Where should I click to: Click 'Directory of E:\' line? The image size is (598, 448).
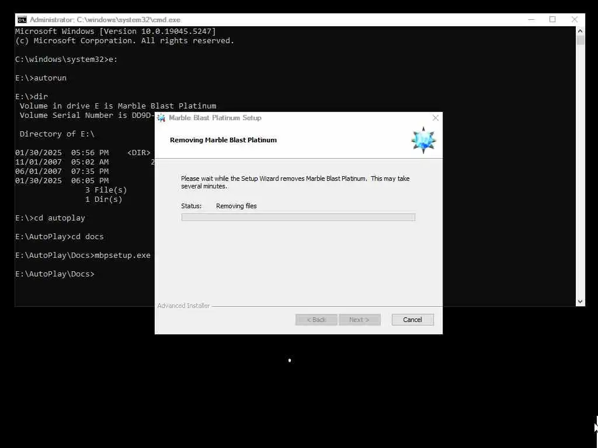point(57,134)
